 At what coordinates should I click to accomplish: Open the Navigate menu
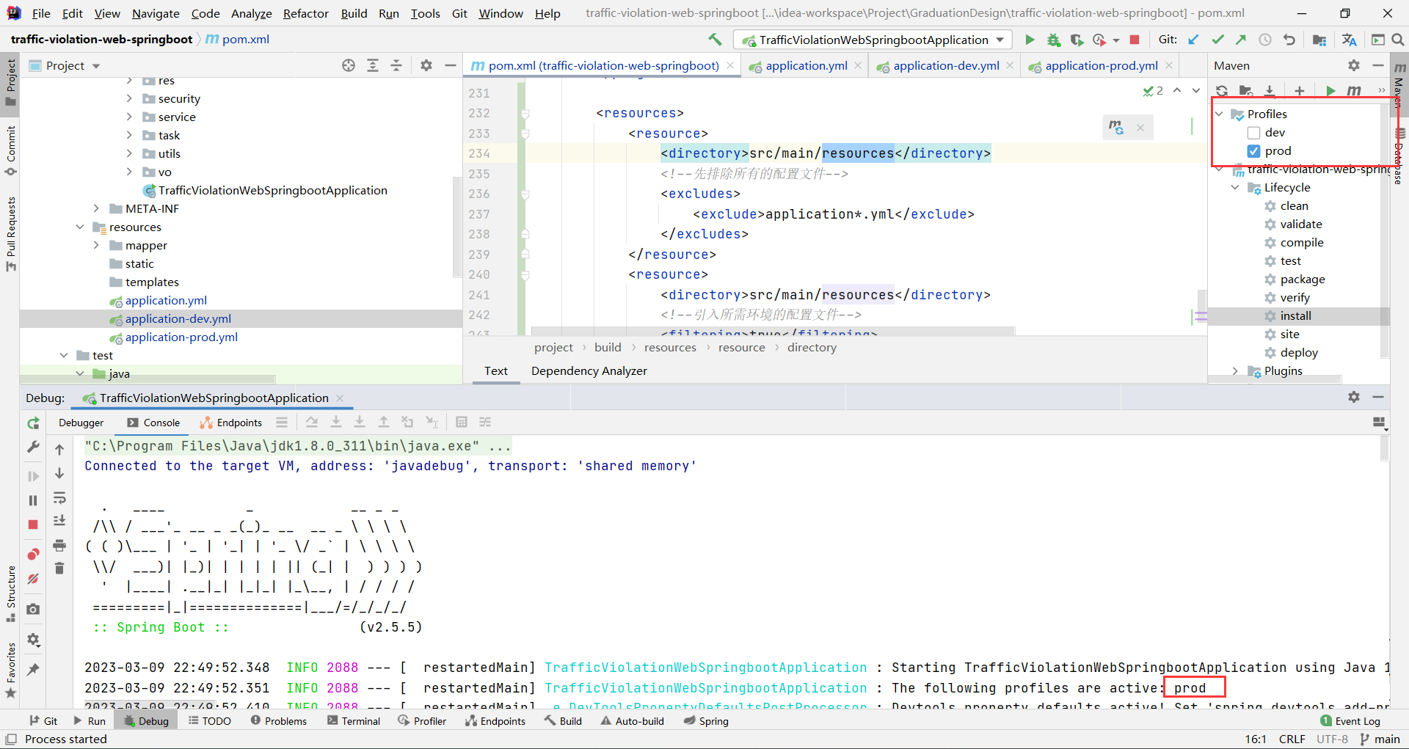(x=156, y=13)
